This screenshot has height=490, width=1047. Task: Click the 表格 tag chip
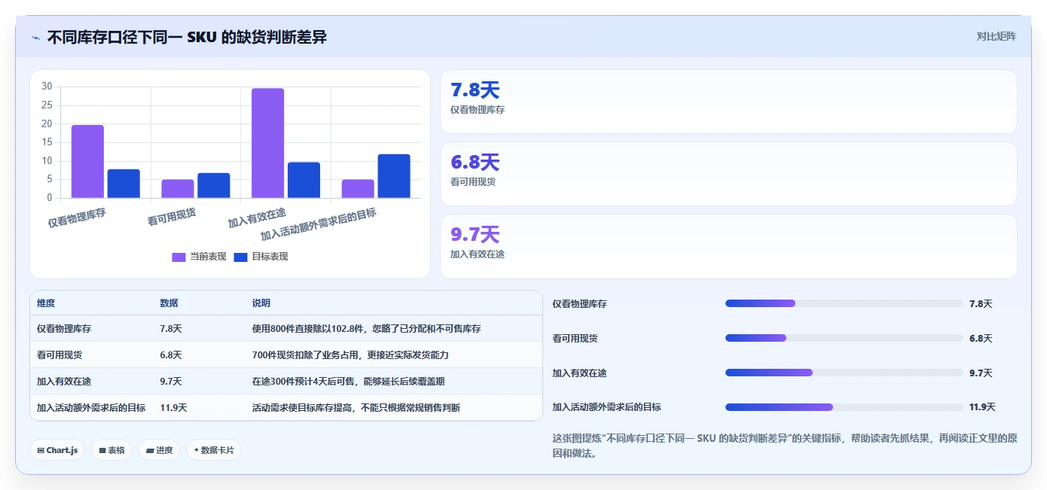coord(111,450)
